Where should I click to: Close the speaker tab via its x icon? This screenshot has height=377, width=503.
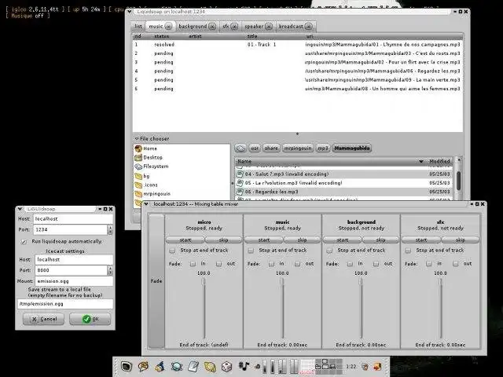point(269,26)
